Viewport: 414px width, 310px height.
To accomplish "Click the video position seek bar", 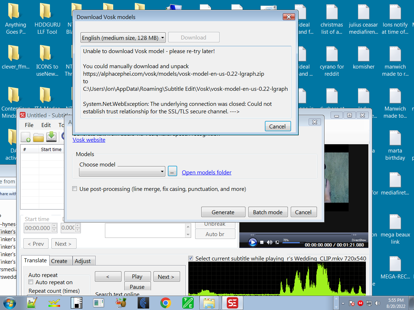I will point(303,235).
